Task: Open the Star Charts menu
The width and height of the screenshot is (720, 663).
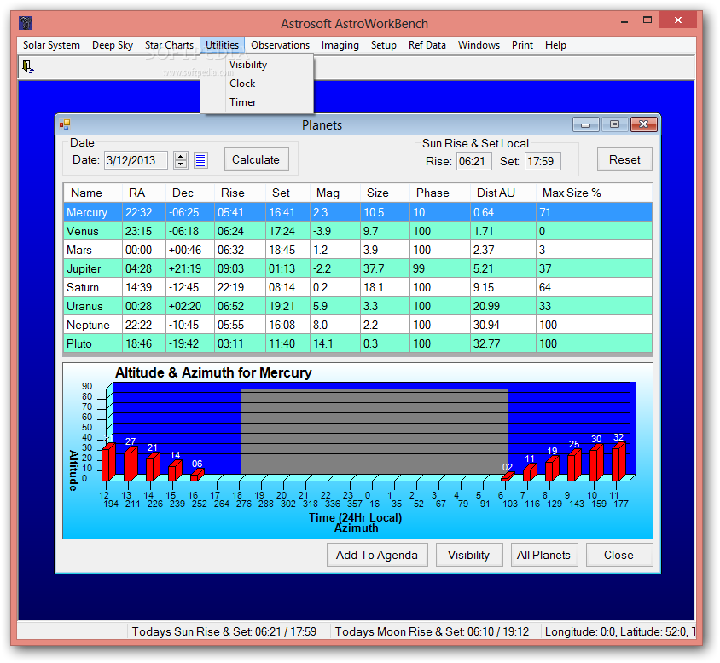Action: (x=169, y=45)
